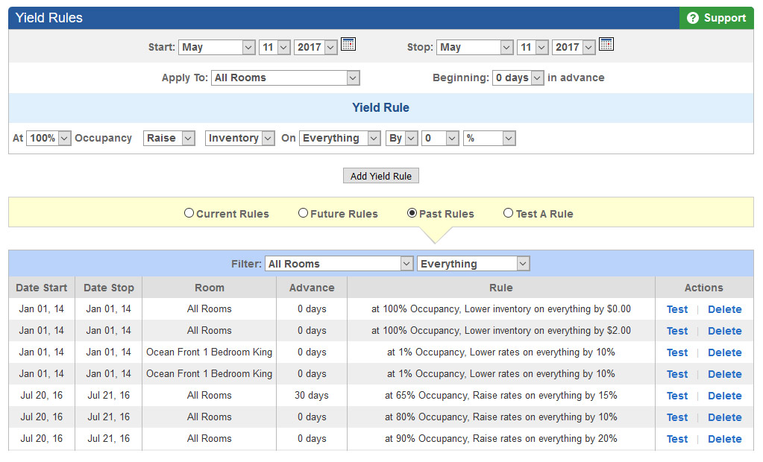The height and width of the screenshot is (462, 763).
Task: Expand the Raise action dropdown
Action: click(169, 138)
